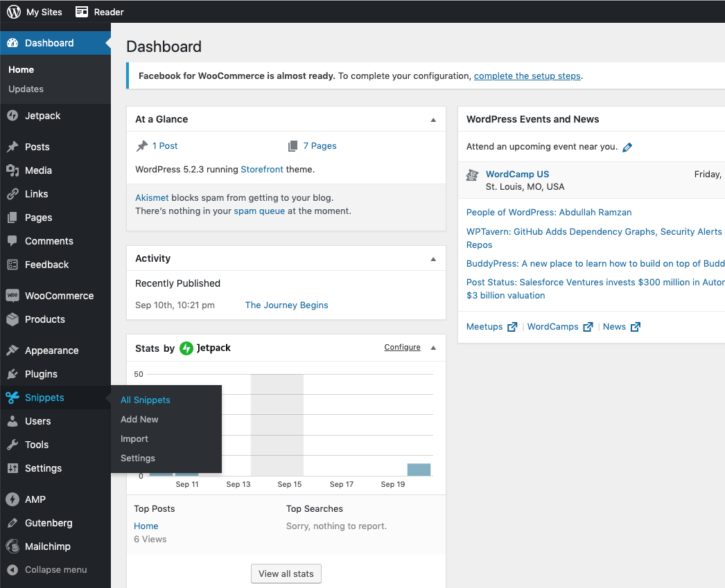
Task: Open the 1 Post link
Action: coord(165,146)
